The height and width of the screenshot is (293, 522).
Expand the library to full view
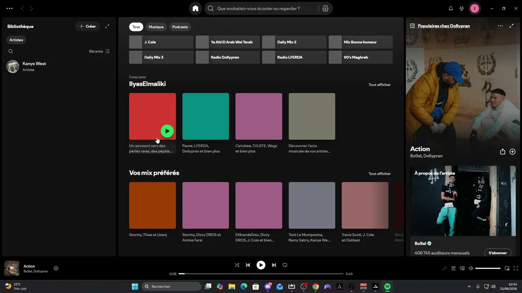point(107,26)
